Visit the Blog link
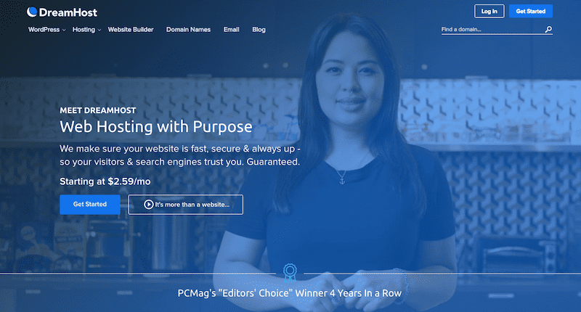Image resolution: width=581 pixels, height=312 pixels. click(259, 30)
